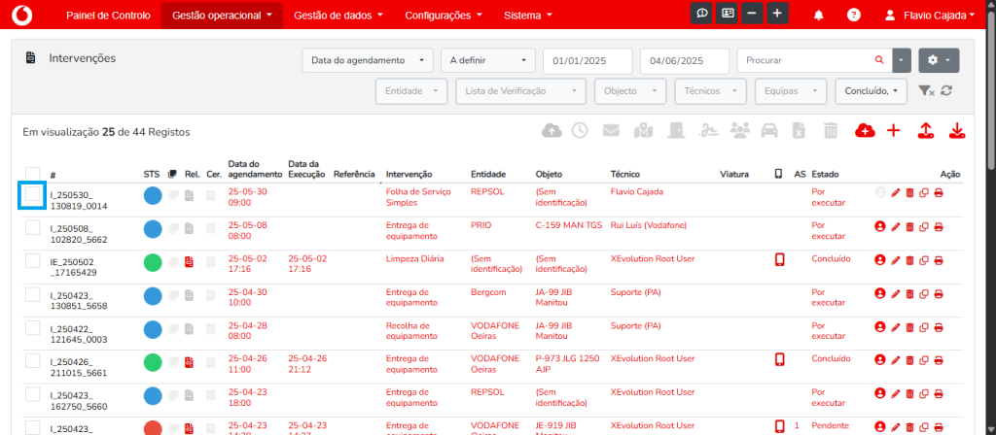Open the help question mark icon
The image size is (996, 435).
[854, 16]
